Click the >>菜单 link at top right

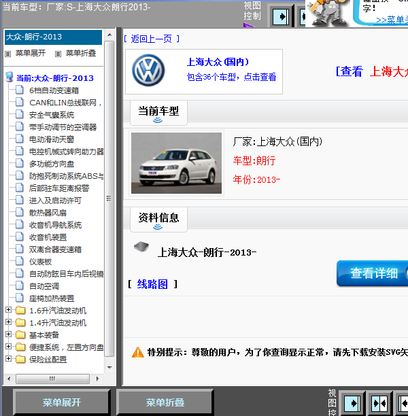392,20
